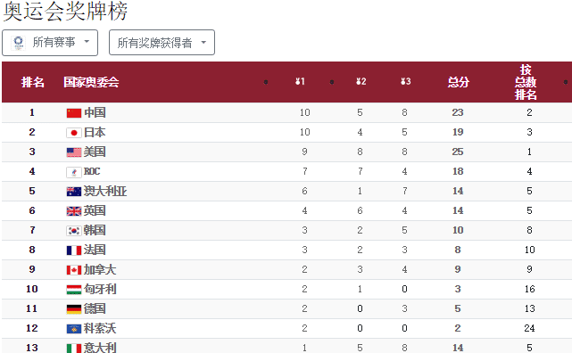Image resolution: width=572 pixels, height=353 pixels.
Task: Sort by bronze medal column header
Action: (406, 82)
